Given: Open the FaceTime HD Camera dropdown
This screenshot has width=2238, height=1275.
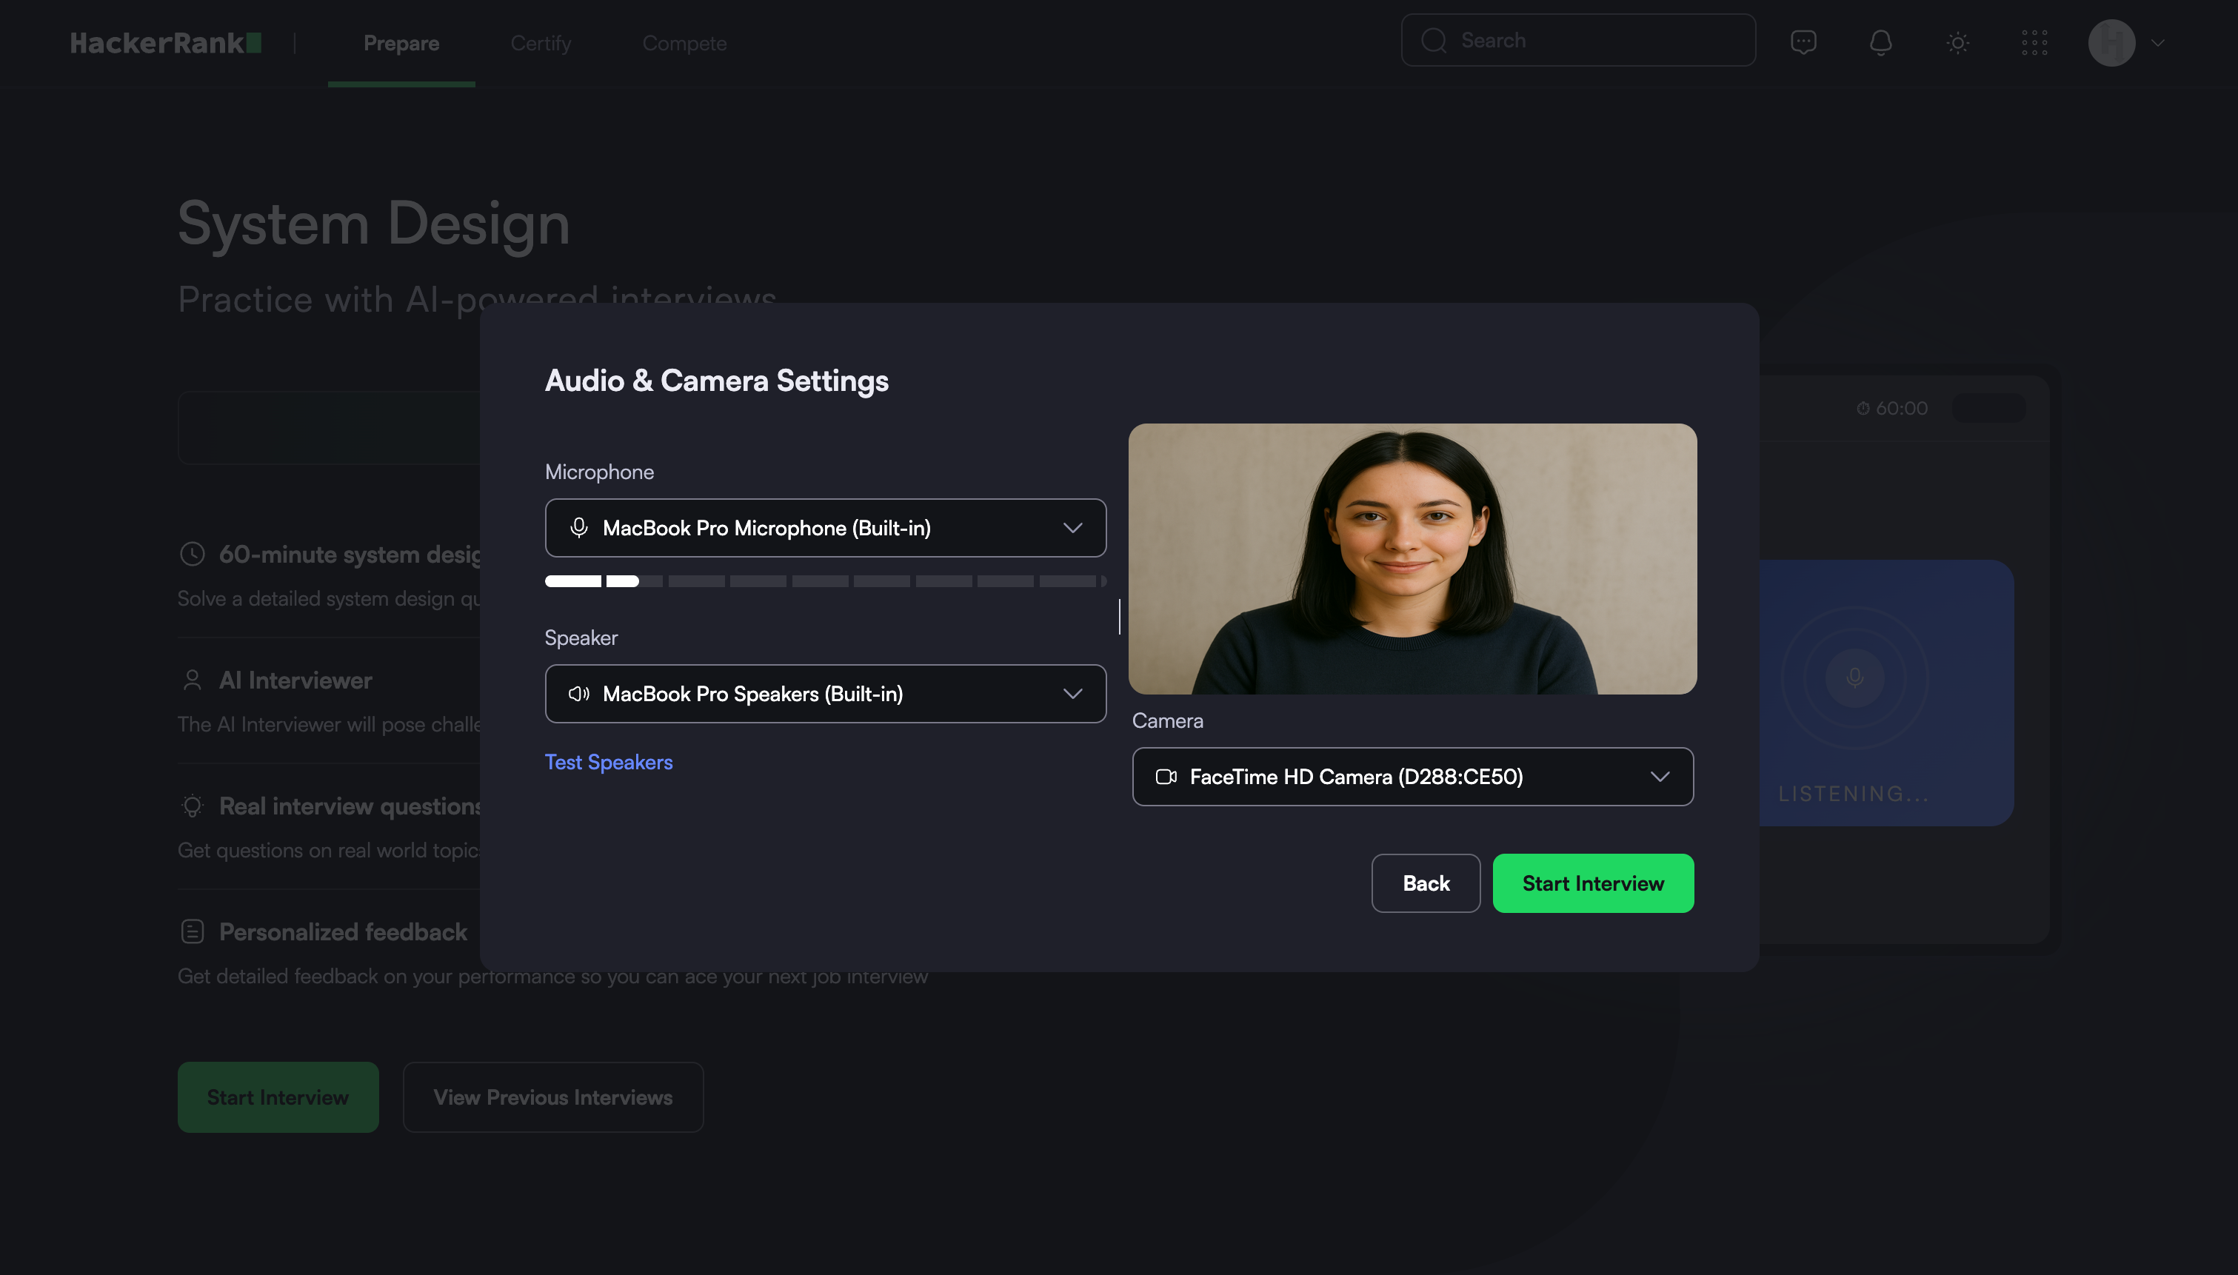Looking at the screenshot, I should click(1412, 777).
